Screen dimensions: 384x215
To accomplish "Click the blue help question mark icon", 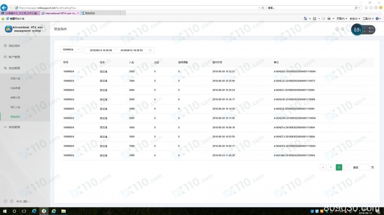I will click(x=377, y=19).
